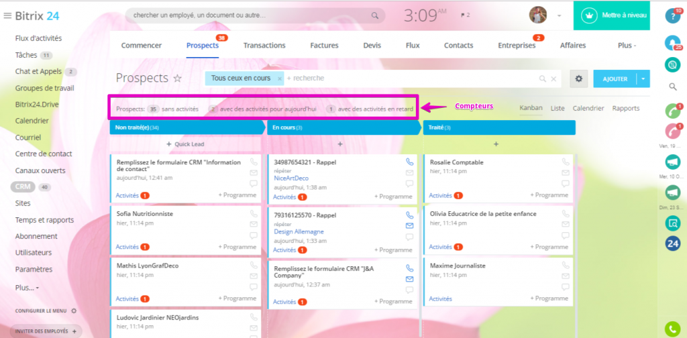This screenshot has width=687, height=338.
Task: Open the Contacts tab
Action: pyautogui.click(x=458, y=45)
